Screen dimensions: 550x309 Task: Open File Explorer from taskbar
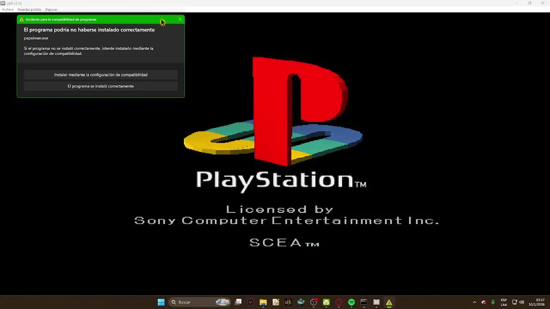263,302
